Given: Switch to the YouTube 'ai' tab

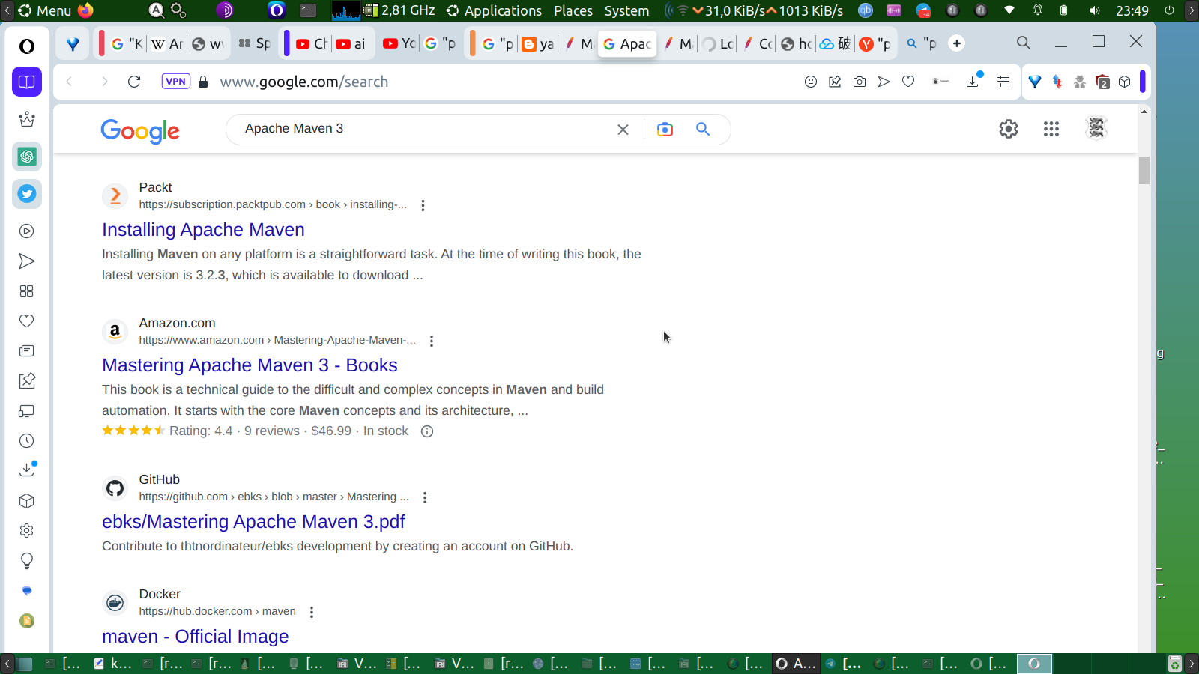Looking at the screenshot, I should [351, 44].
